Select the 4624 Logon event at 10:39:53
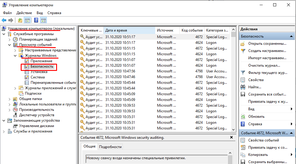296x164 pixels. (155, 111)
